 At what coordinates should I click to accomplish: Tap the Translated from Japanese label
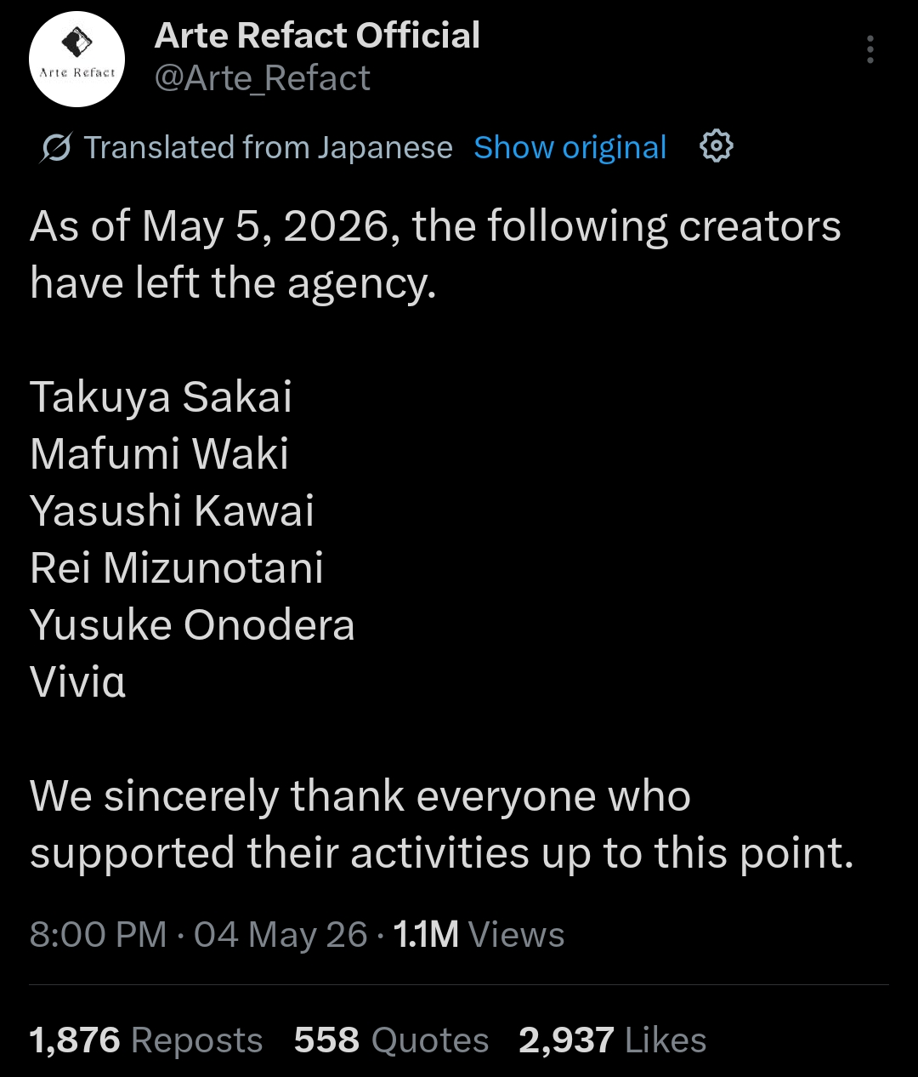268,147
